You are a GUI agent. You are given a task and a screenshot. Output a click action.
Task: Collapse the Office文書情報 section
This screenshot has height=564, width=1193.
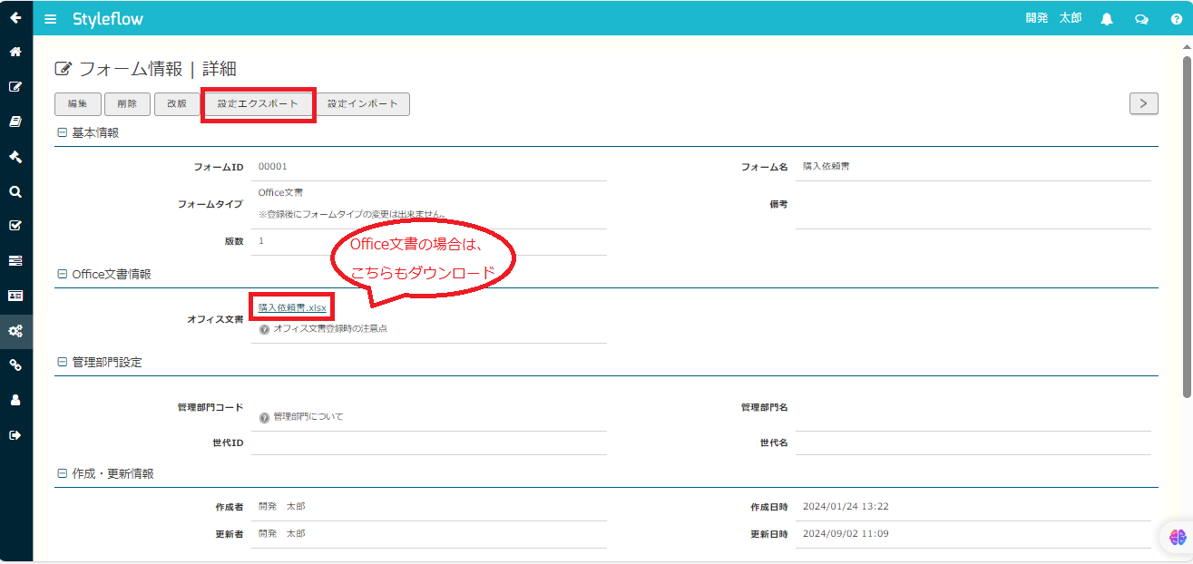click(x=62, y=274)
